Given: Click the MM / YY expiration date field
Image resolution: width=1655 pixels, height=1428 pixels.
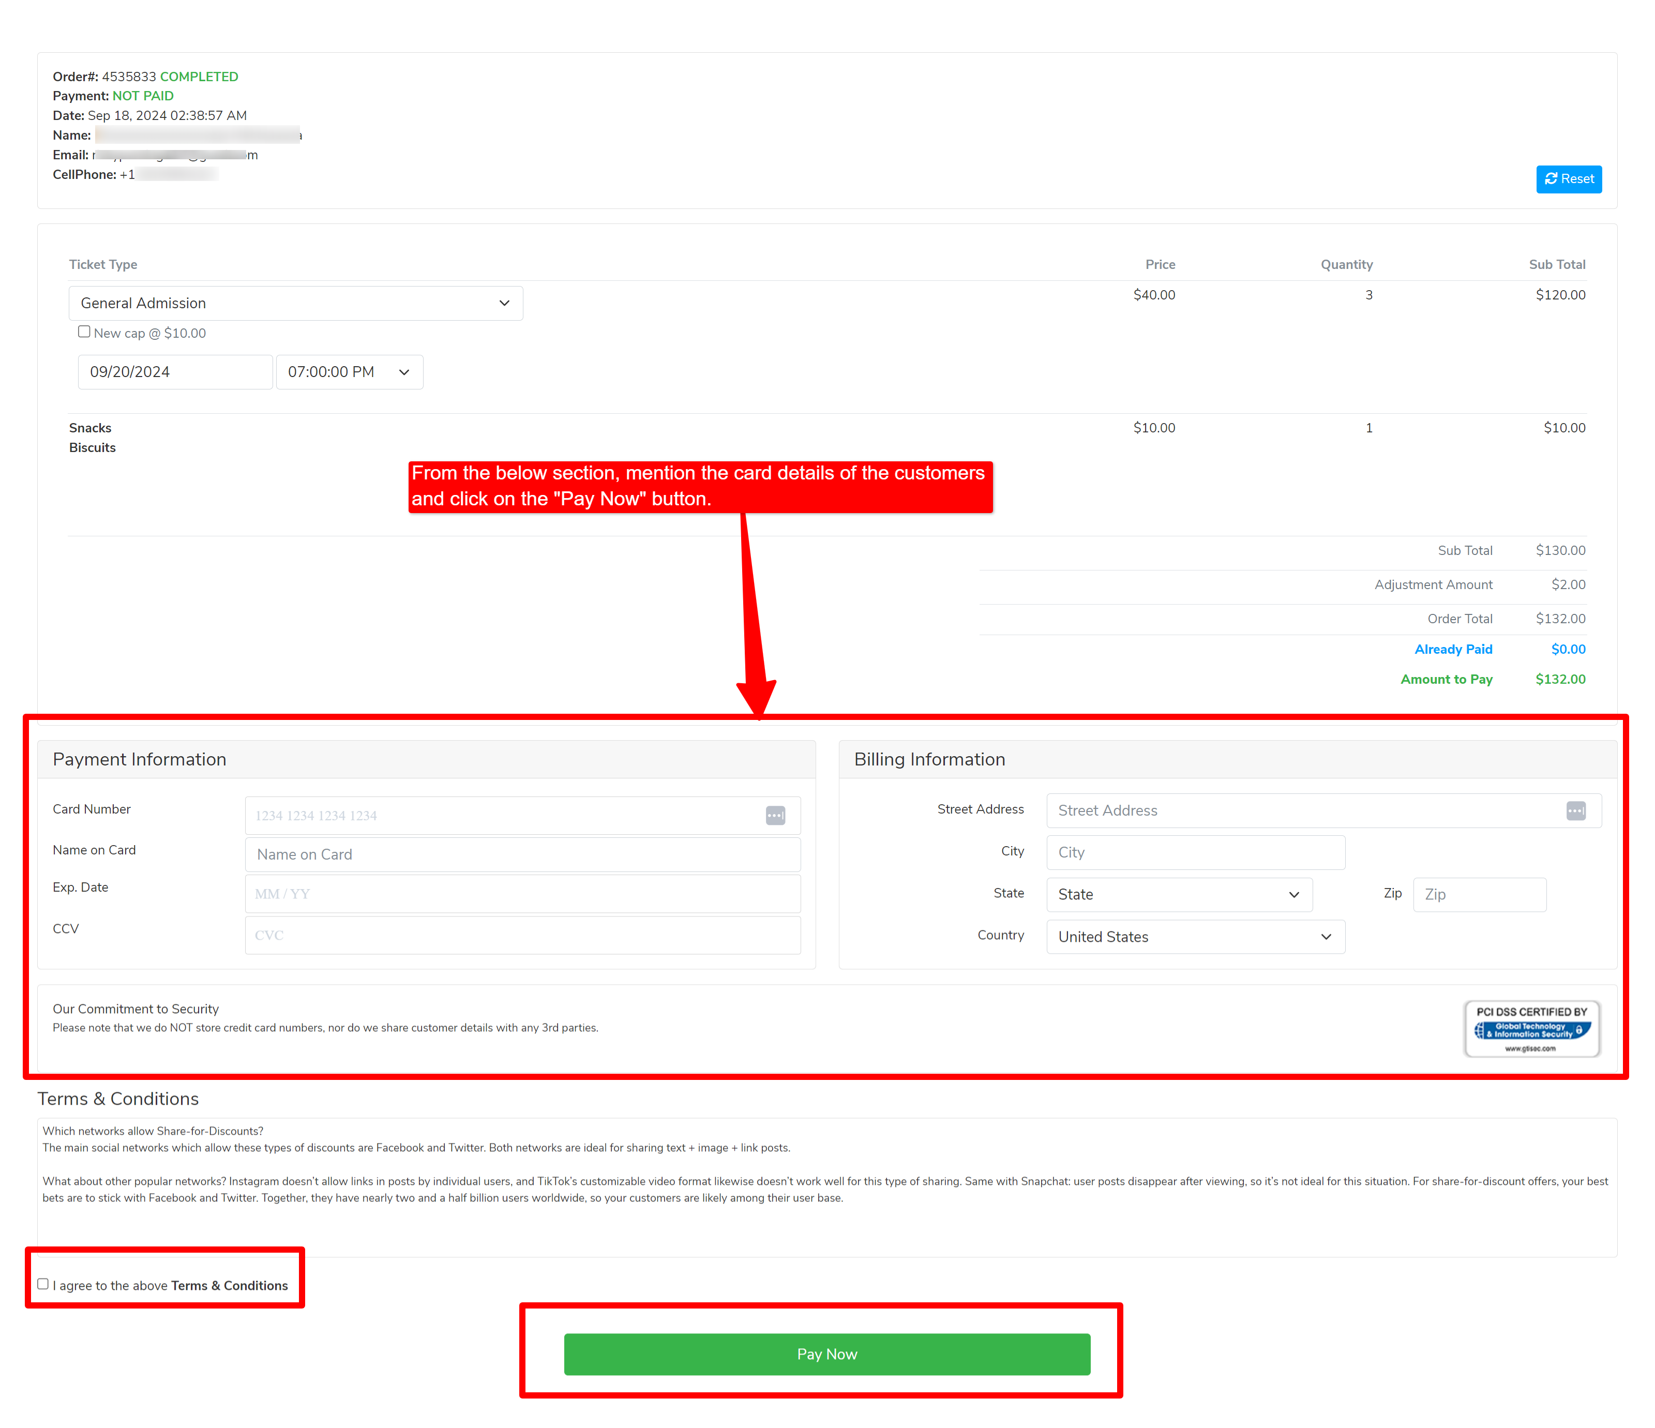Looking at the screenshot, I should coord(522,894).
